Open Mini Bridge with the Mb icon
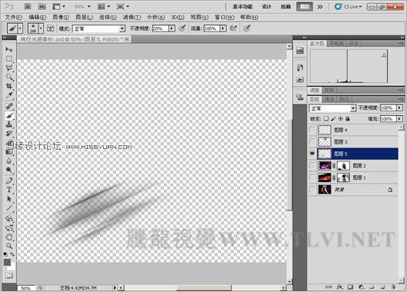407x292 pixels. 42,6
